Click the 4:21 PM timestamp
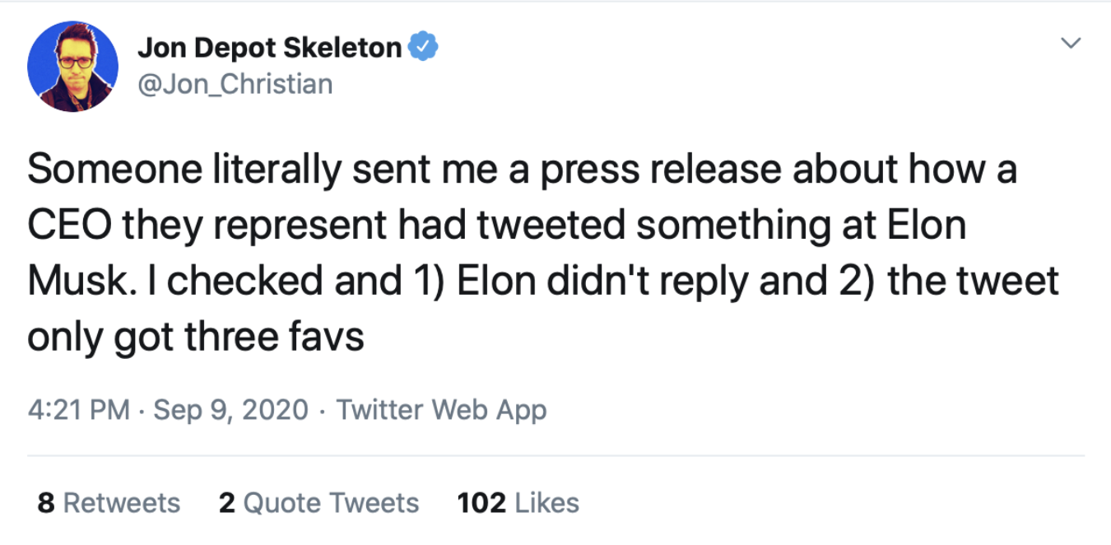 point(78,409)
